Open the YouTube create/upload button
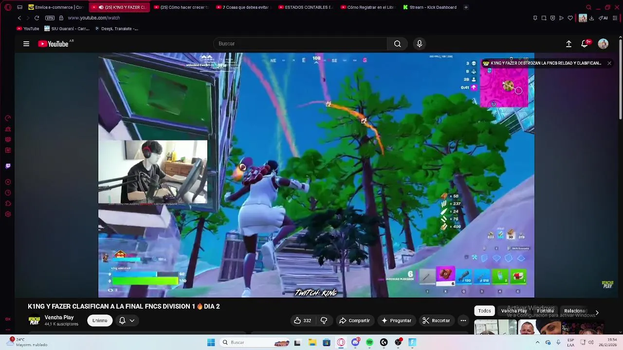 [x=568, y=44]
